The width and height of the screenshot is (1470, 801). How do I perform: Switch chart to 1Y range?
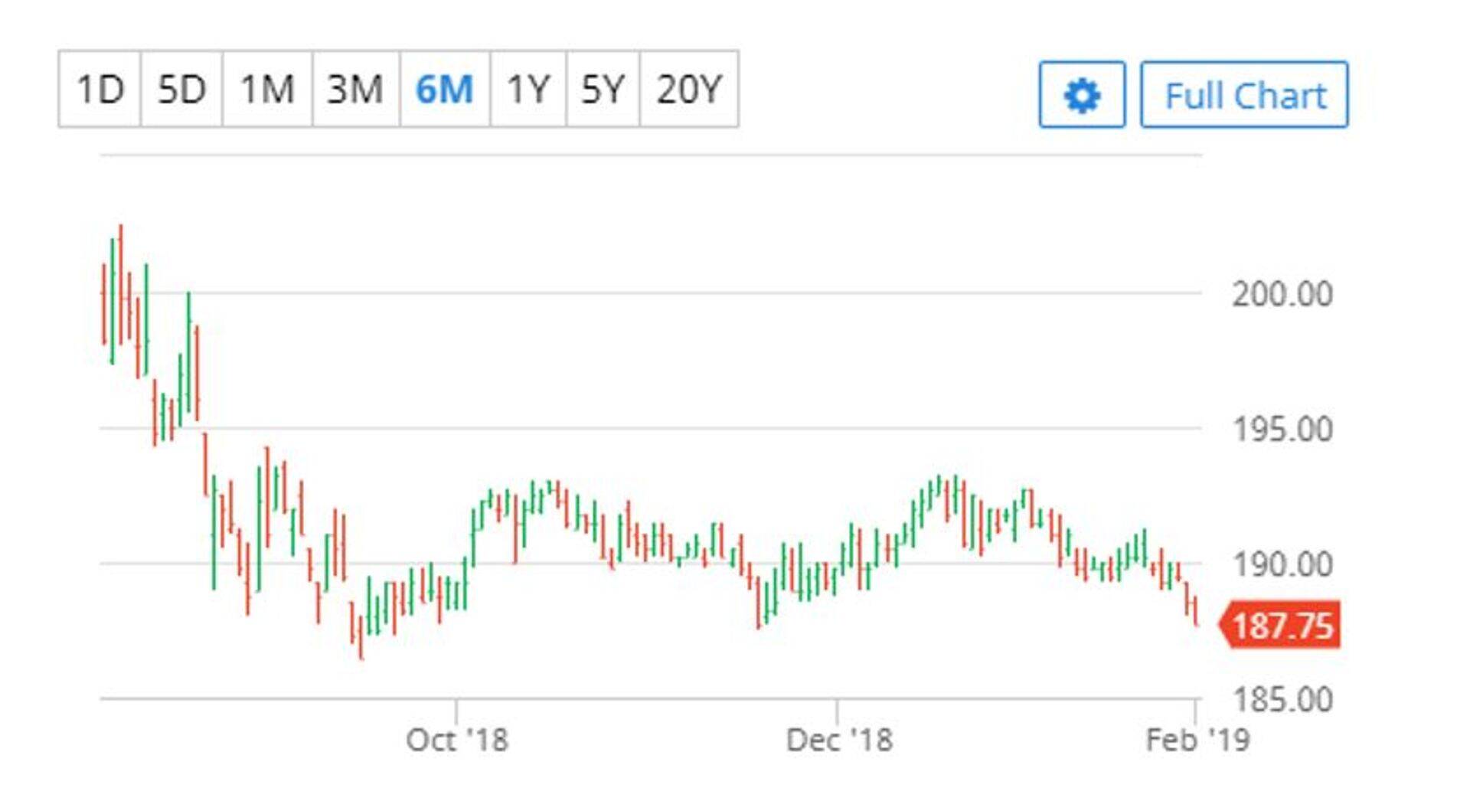528,89
